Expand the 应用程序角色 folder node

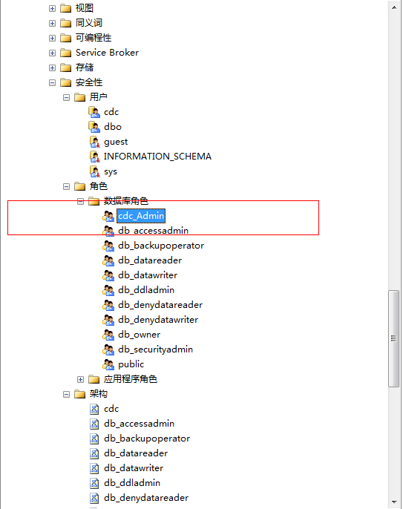pyautogui.click(x=81, y=379)
